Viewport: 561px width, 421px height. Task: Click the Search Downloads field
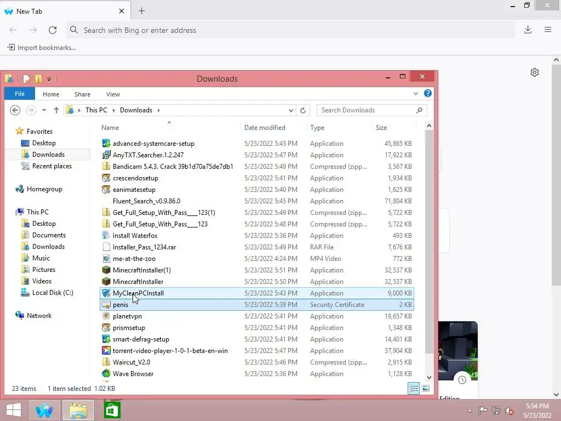tap(372, 110)
